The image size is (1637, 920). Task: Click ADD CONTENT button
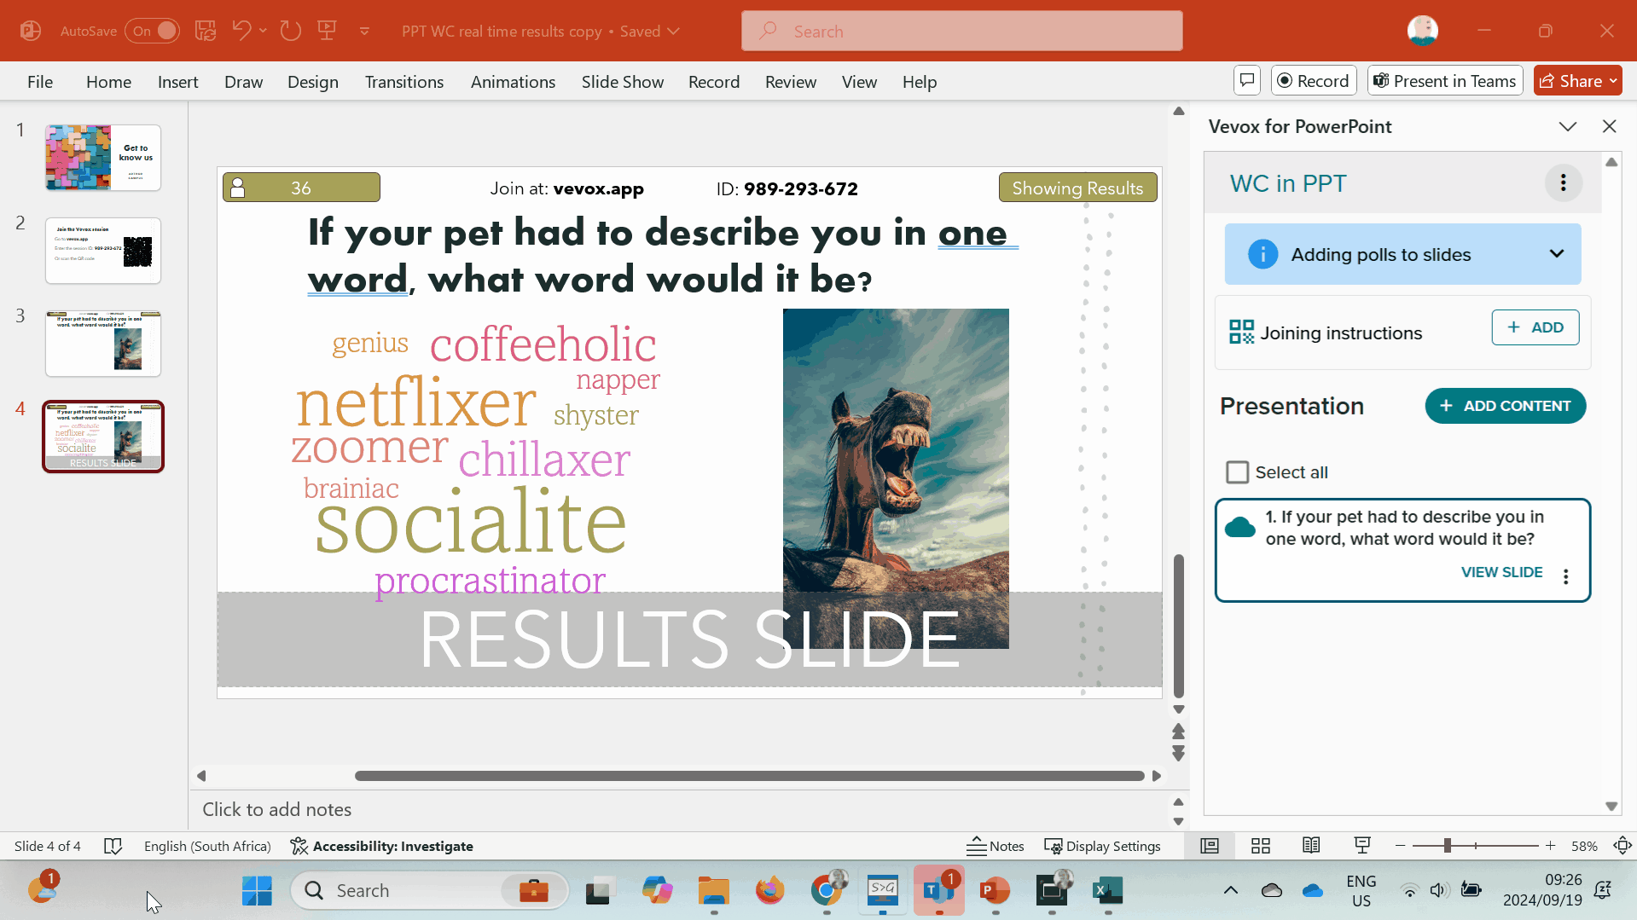click(x=1505, y=406)
